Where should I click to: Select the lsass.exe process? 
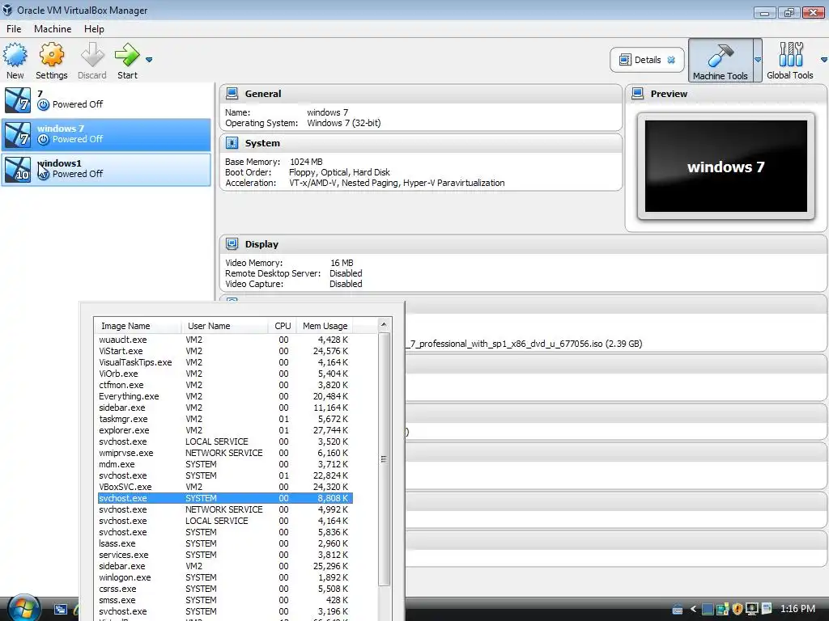tap(225, 543)
